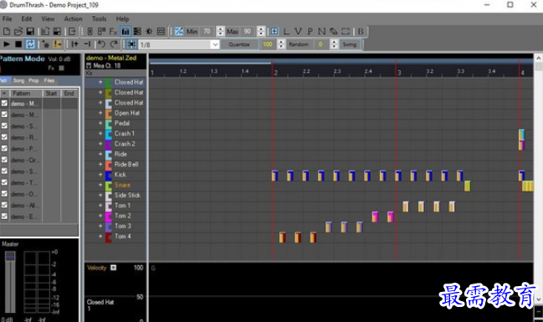This screenshot has height=322, width=543.
Task: Click the Fx toolbar icon
Action: [x=113, y=32]
